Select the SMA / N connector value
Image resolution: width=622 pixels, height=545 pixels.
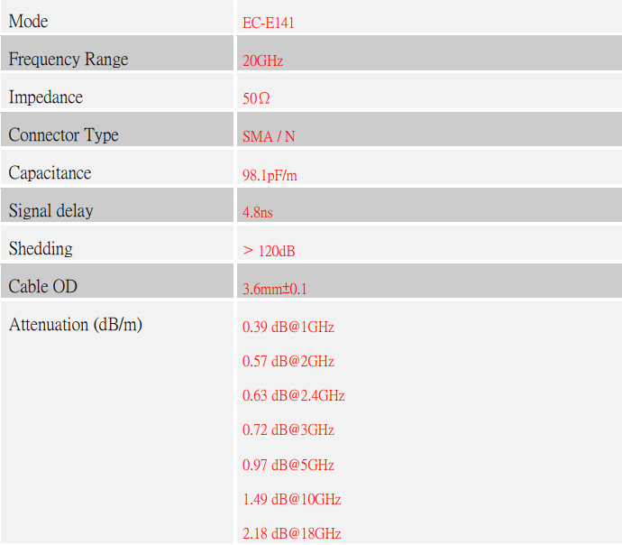[269, 137]
